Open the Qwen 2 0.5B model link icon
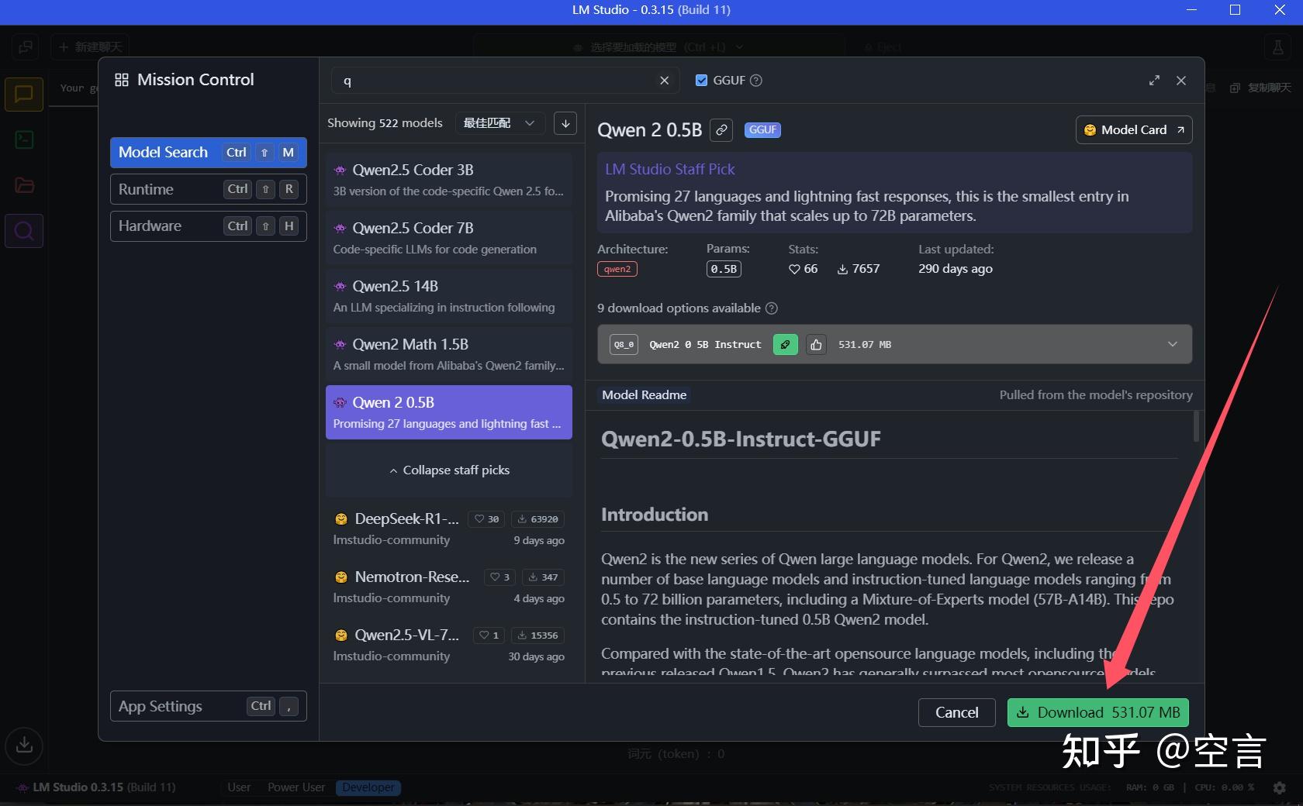The image size is (1303, 806). [x=721, y=130]
